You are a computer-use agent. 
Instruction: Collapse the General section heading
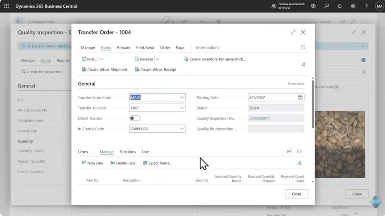[x=87, y=84]
